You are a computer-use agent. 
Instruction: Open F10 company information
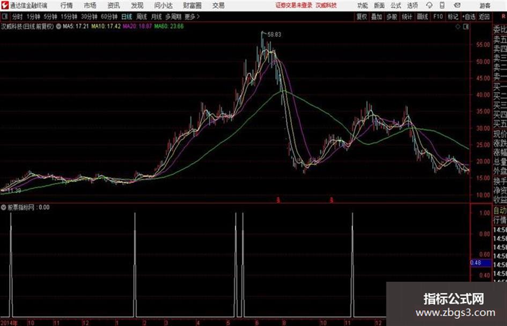[x=438, y=17]
